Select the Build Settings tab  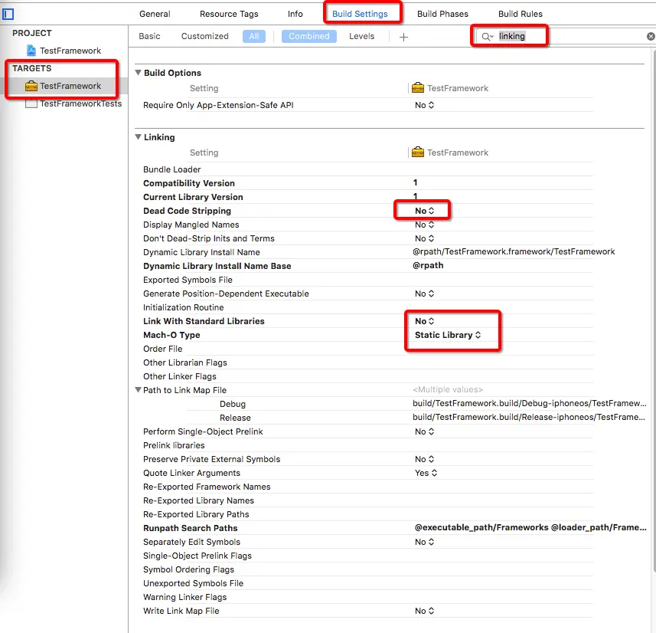click(360, 14)
